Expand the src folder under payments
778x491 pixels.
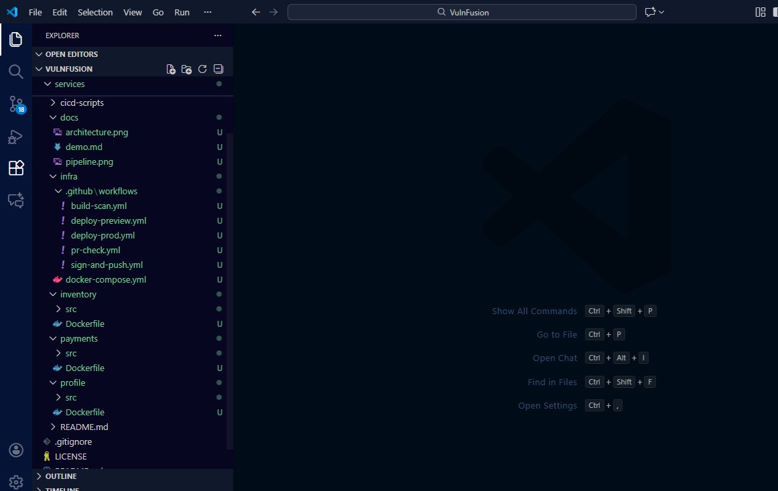[133, 354]
